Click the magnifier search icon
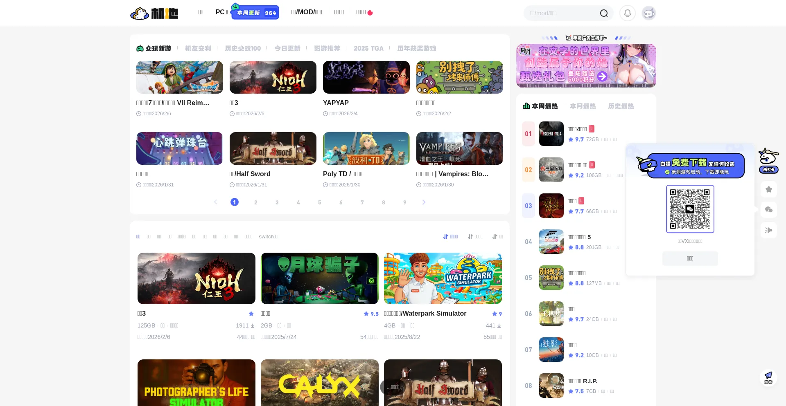This screenshot has width=786, height=406. click(x=604, y=13)
